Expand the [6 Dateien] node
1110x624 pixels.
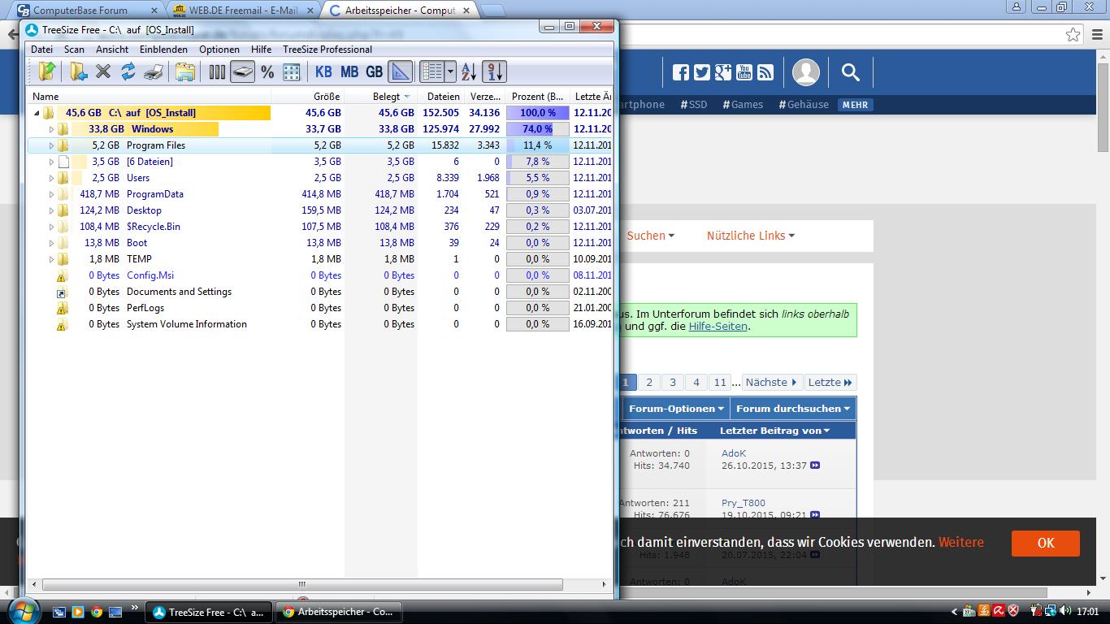click(x=51, y=162)
